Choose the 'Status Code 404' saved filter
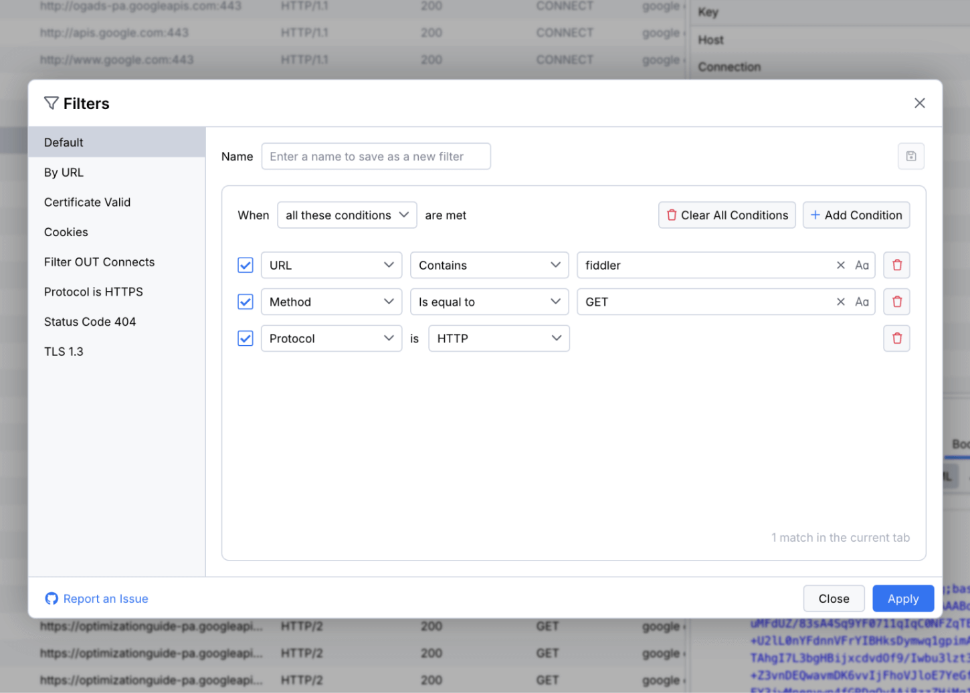The width and height of the screenshot is (970, 693). coord(90,322)
